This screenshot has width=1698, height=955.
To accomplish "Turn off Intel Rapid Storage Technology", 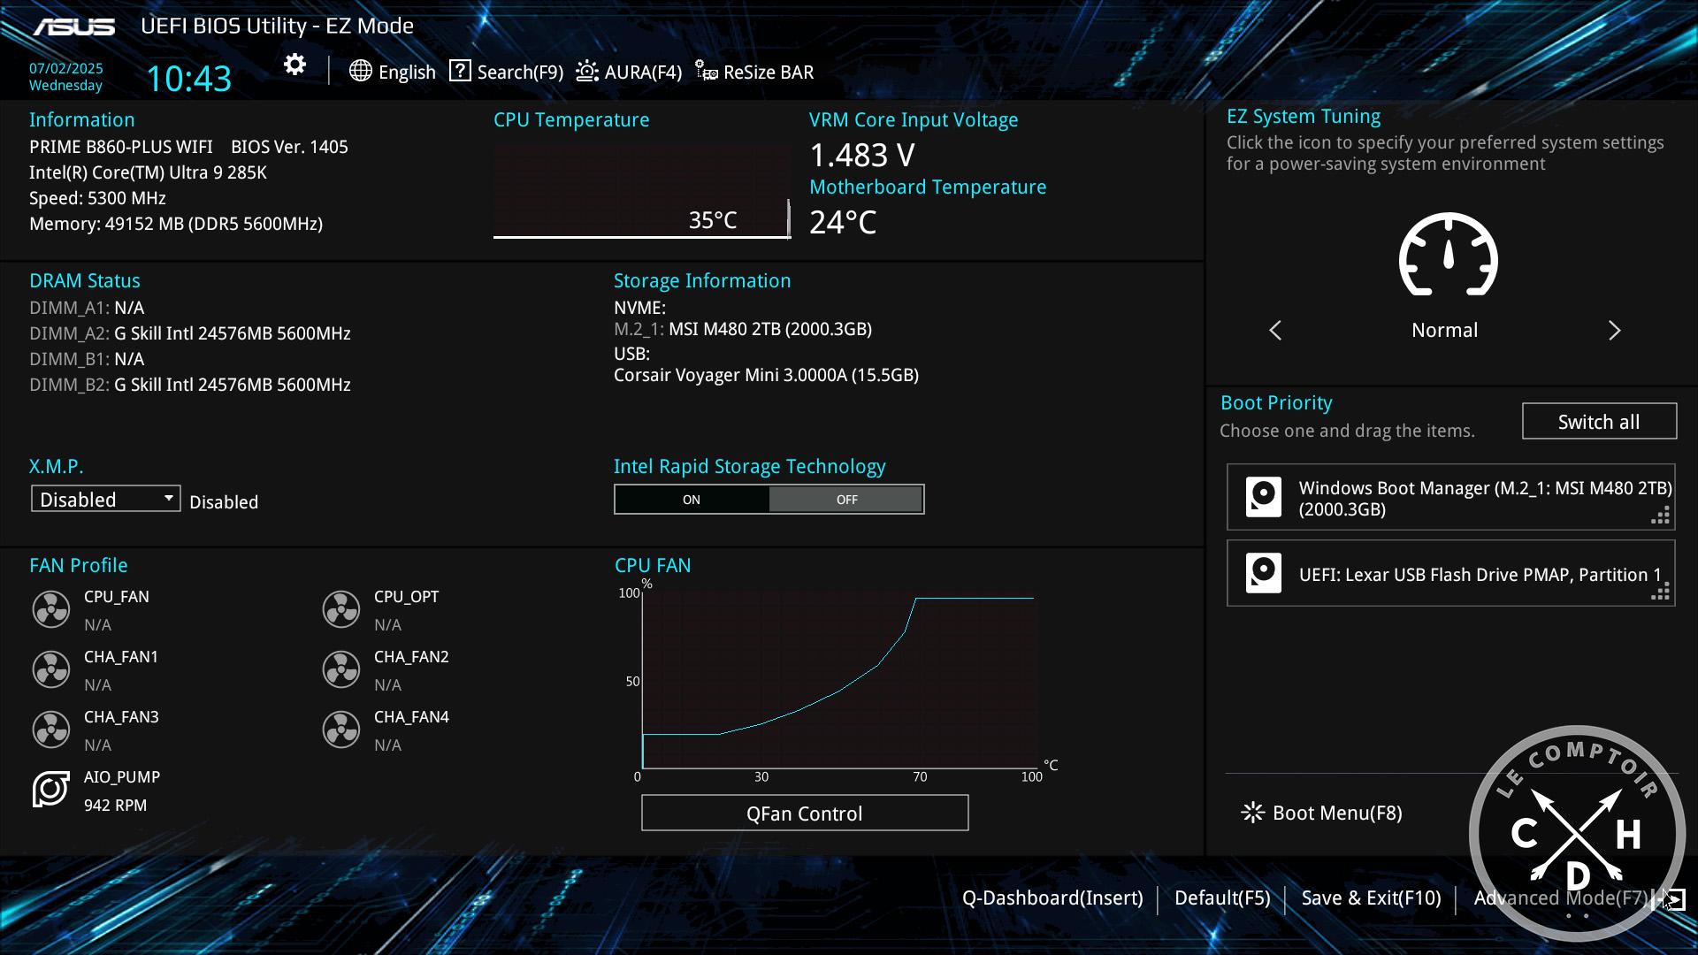I will pos(846,499).
